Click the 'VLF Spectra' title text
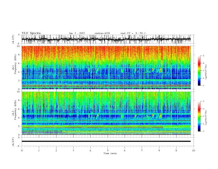Viewport: 218px width, 169px height. point(31,33)
